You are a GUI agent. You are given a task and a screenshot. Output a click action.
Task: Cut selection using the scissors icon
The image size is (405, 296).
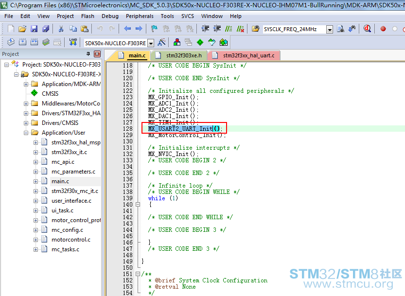(61, 29)
